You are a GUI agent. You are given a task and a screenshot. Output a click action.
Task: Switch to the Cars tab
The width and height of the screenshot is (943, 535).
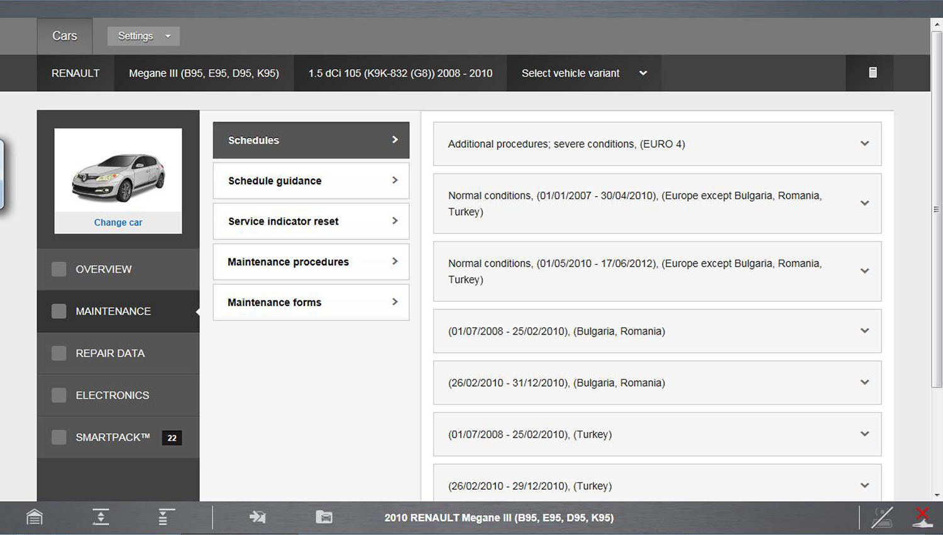[x=65, y=36]
